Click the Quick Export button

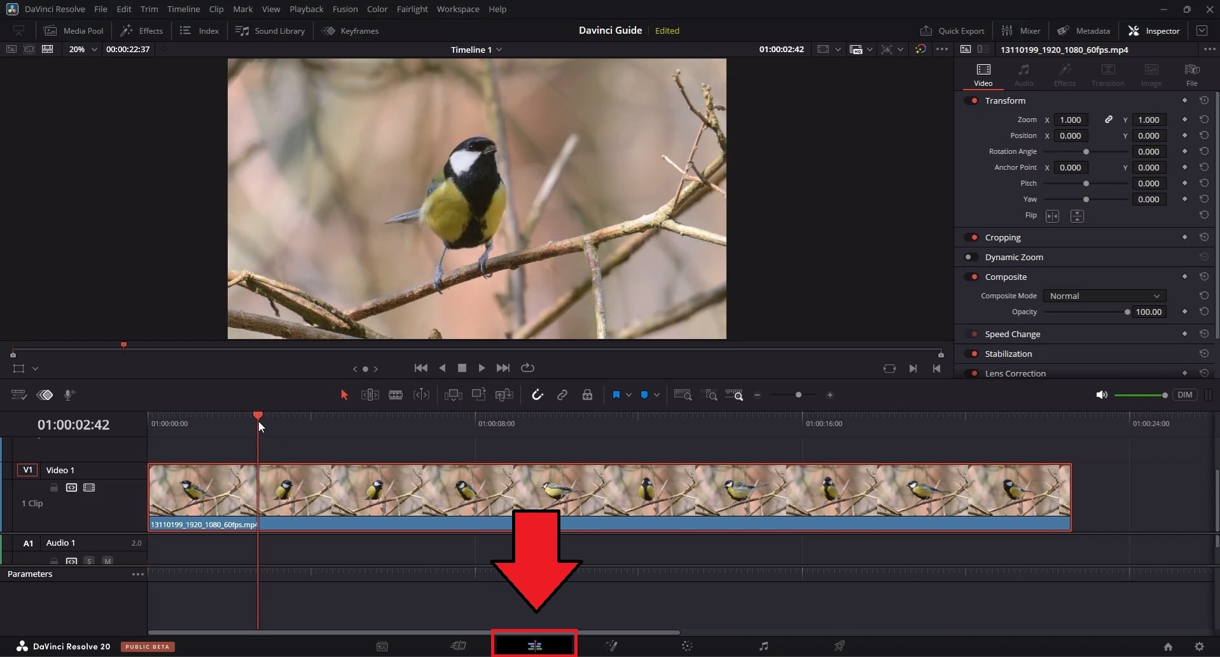pyautogui.click(x=952, y=31)
